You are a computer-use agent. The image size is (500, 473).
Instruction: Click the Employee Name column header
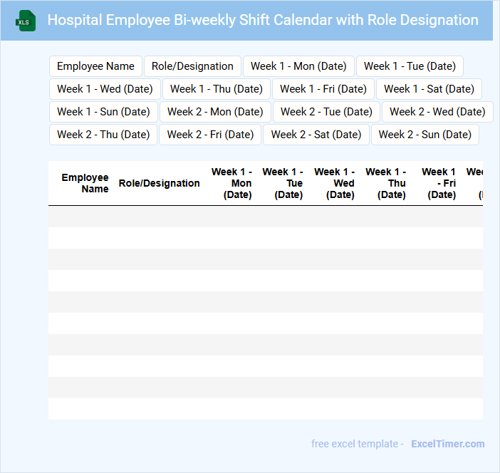[85, 183]
